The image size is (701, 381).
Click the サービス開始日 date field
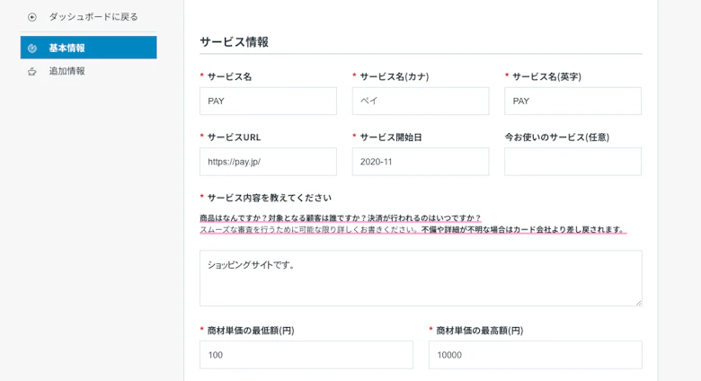420,162
